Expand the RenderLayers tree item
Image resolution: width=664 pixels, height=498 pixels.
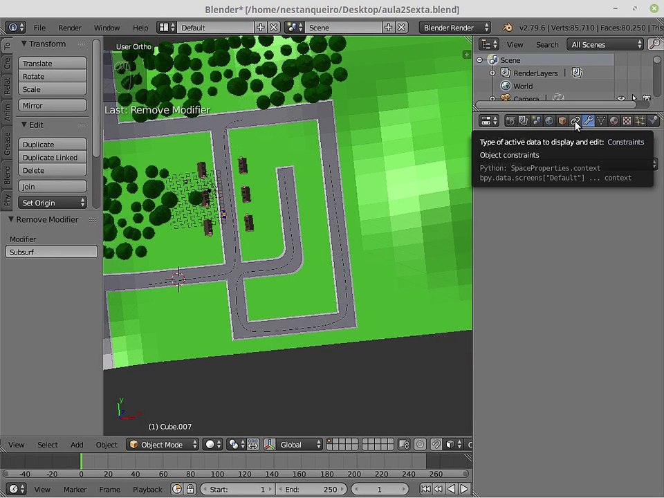pos(492,73)
